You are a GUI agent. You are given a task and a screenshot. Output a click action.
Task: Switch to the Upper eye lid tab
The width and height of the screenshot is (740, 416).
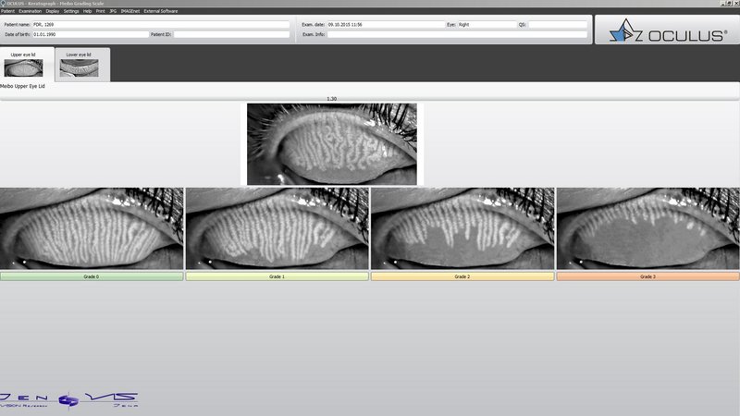coord(25,65)
